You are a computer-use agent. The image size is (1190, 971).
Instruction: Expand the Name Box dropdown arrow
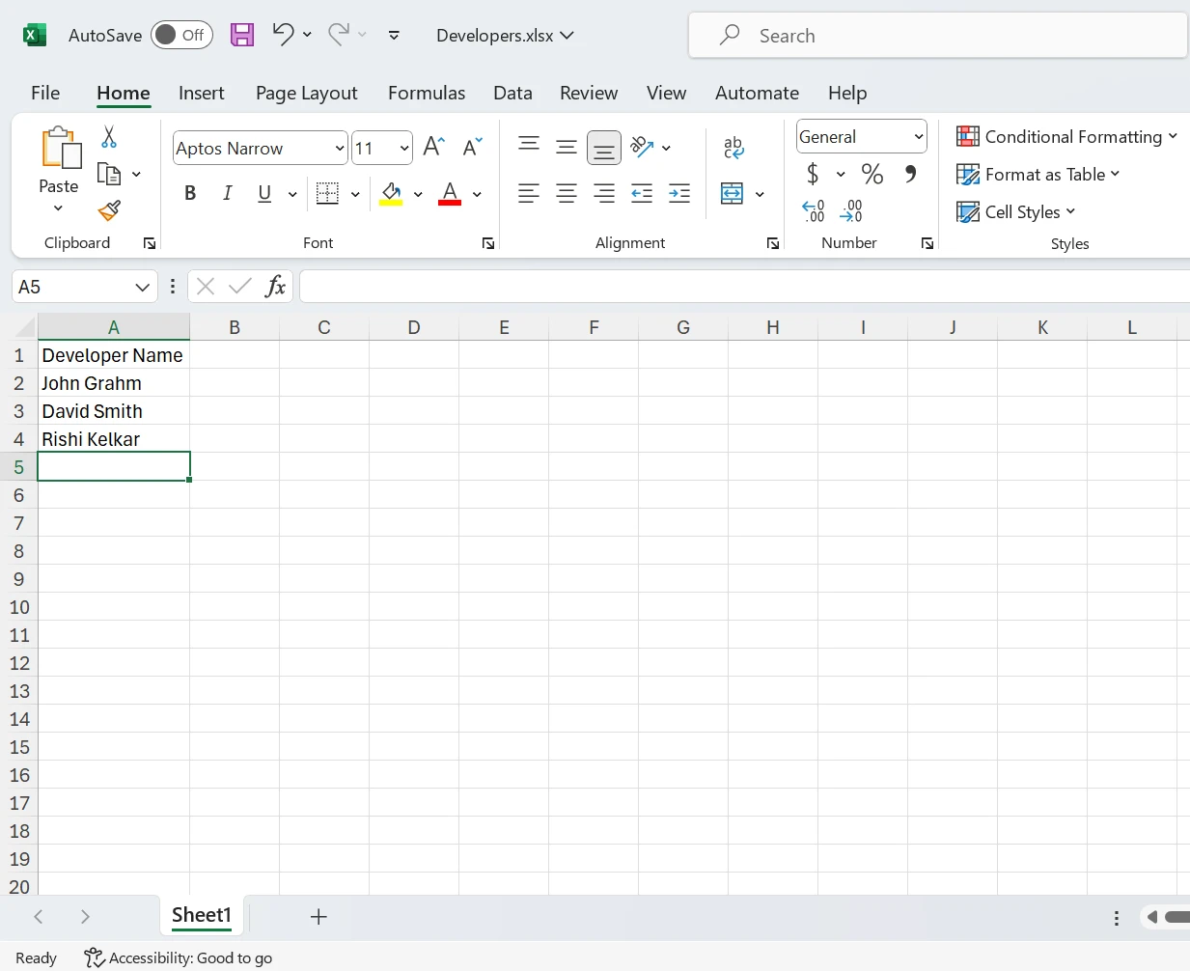coord(142,287)
